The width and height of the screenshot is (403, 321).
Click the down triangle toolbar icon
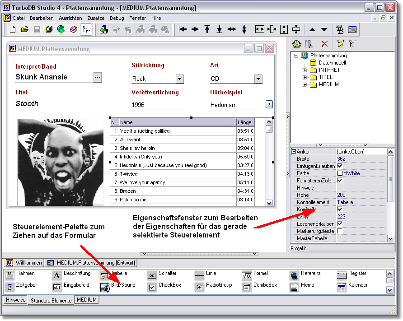(324, 29)
